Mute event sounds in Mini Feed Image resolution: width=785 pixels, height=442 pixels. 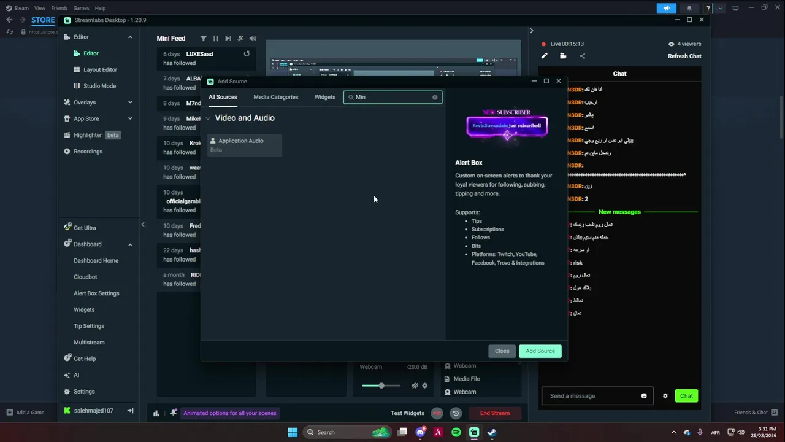tap(240, 38)
